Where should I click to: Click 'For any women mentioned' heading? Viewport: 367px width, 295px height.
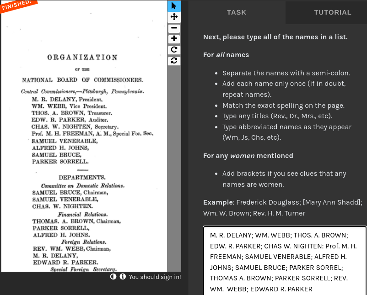point(248,156)
